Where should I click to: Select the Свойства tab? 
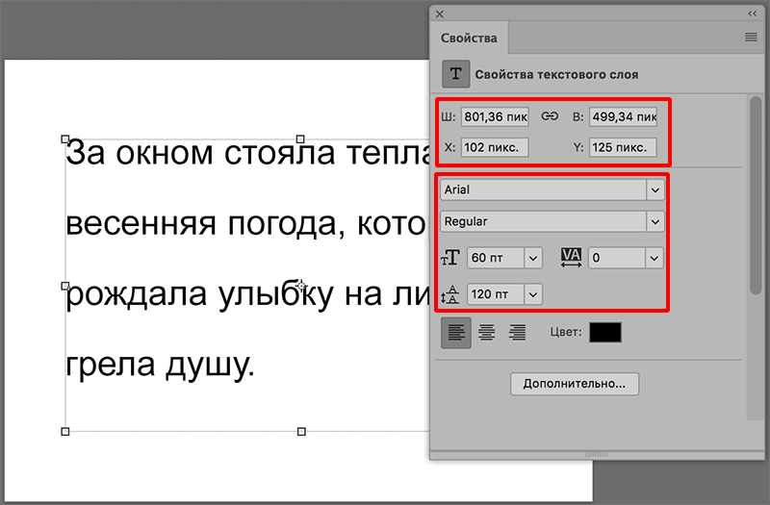tap(469, 38)
